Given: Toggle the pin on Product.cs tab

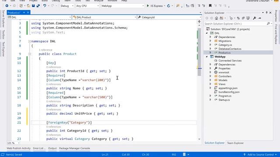Looking at the screenshot, I should pos(24,13).
